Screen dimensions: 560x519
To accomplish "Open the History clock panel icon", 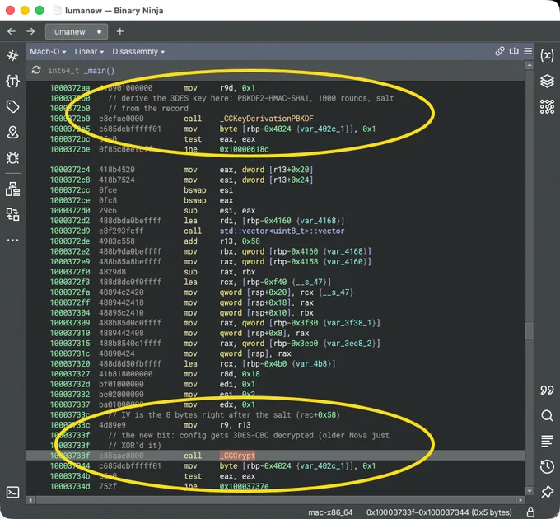I will 547,466.
